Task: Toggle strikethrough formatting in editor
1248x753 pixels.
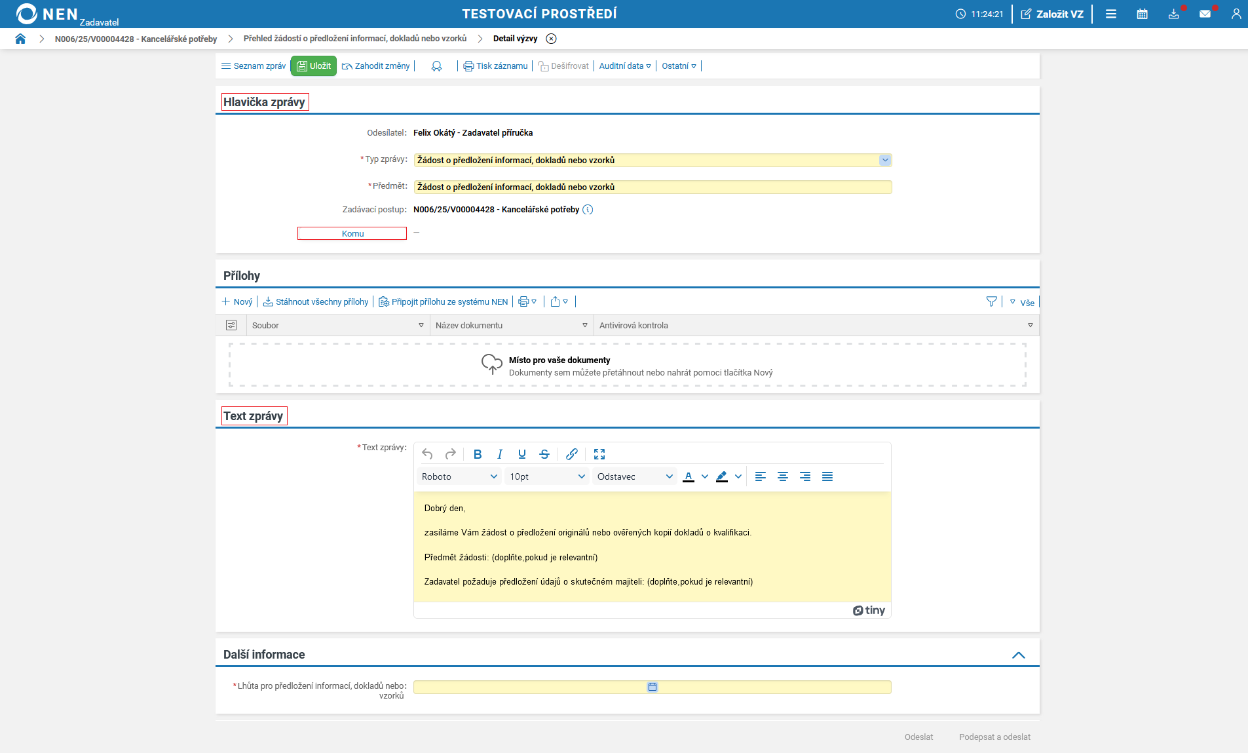Action: click(x=544, y=454)
